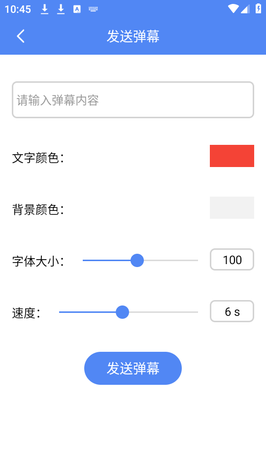Click the 速度 slider thumb
This screenshot has width=266, height=473.
[x=123, y=312]
